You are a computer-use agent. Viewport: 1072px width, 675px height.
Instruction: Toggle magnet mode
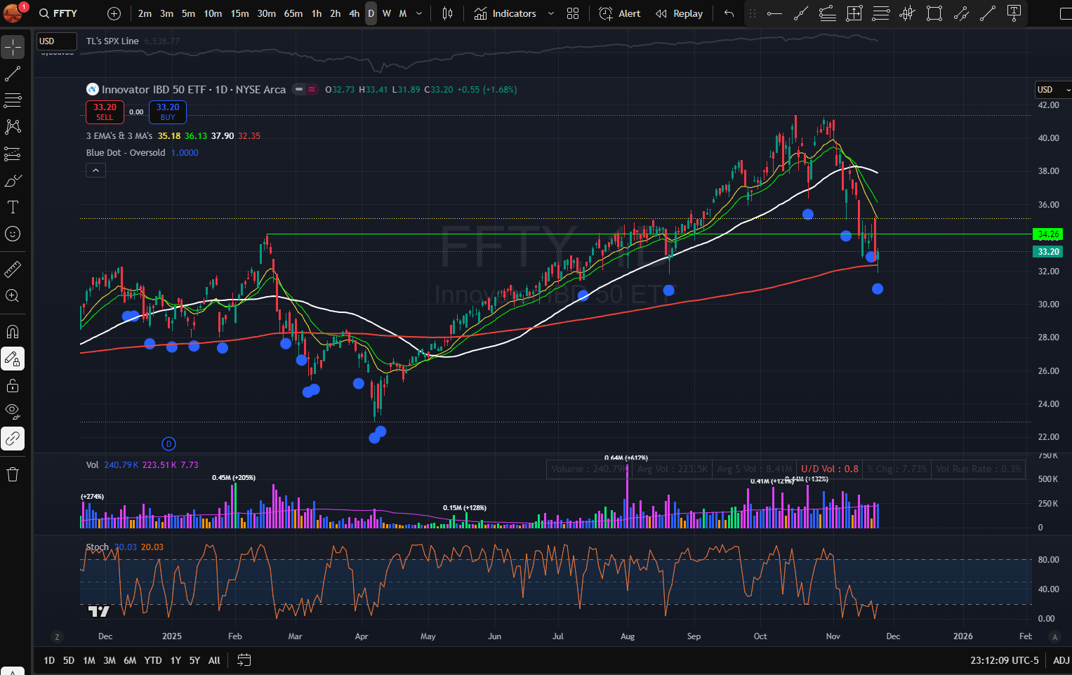pyautogui.click(x=13, y=331)
